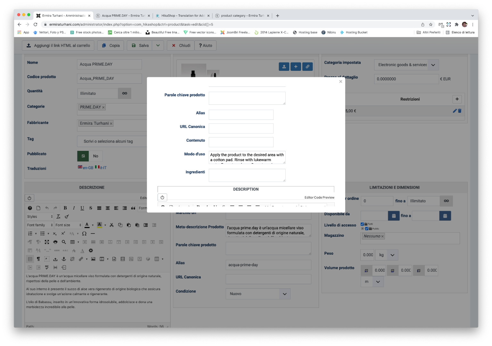Edit the 5,00 € price with pencil icon
Screen dimensions: 492x346
[455, 111]
